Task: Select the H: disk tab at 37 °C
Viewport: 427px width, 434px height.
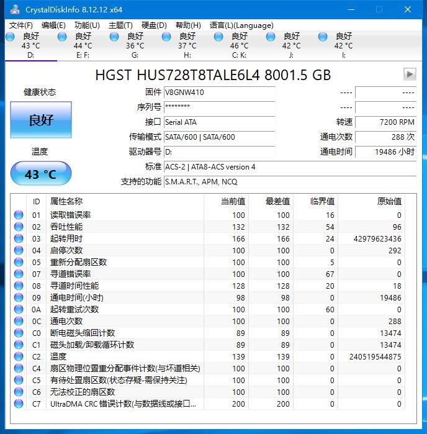Action: 187,46
